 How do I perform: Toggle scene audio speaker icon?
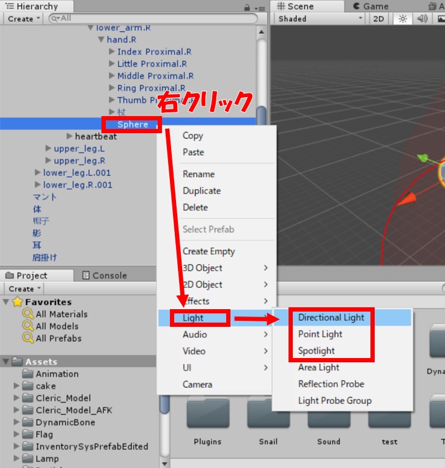422,19
